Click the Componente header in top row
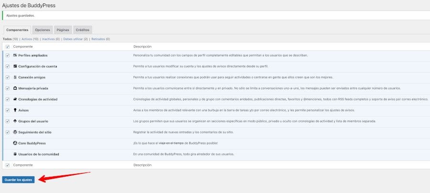This screenshot has width=430, height=193. coord(23,47)
